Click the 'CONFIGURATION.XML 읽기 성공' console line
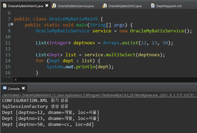This screenshot has width=197, height=133. 35,100
